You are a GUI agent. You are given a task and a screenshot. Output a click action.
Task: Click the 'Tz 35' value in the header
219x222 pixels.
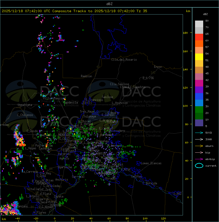click(x=142, y=11)
